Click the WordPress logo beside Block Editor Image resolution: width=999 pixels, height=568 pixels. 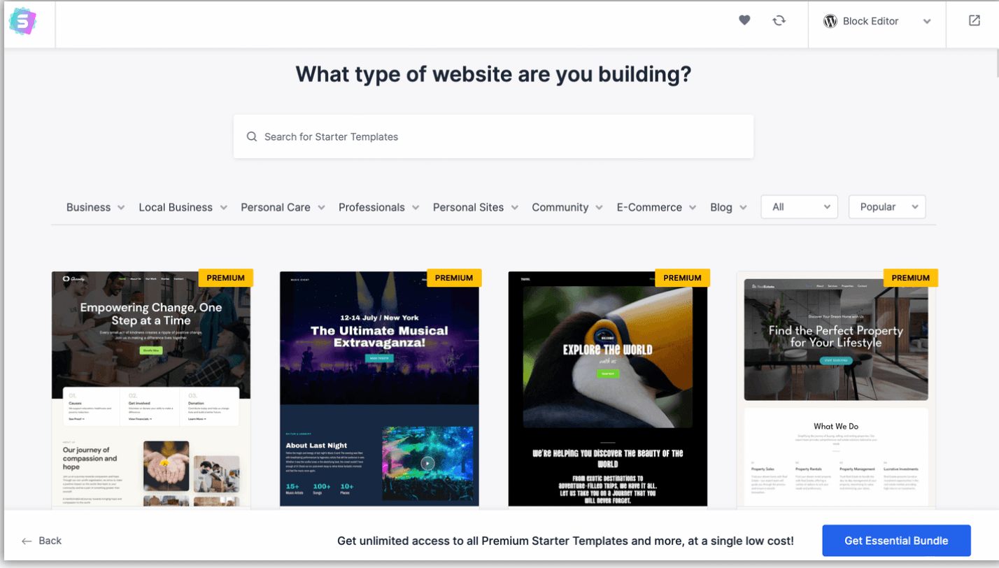[x=830, y=21]
